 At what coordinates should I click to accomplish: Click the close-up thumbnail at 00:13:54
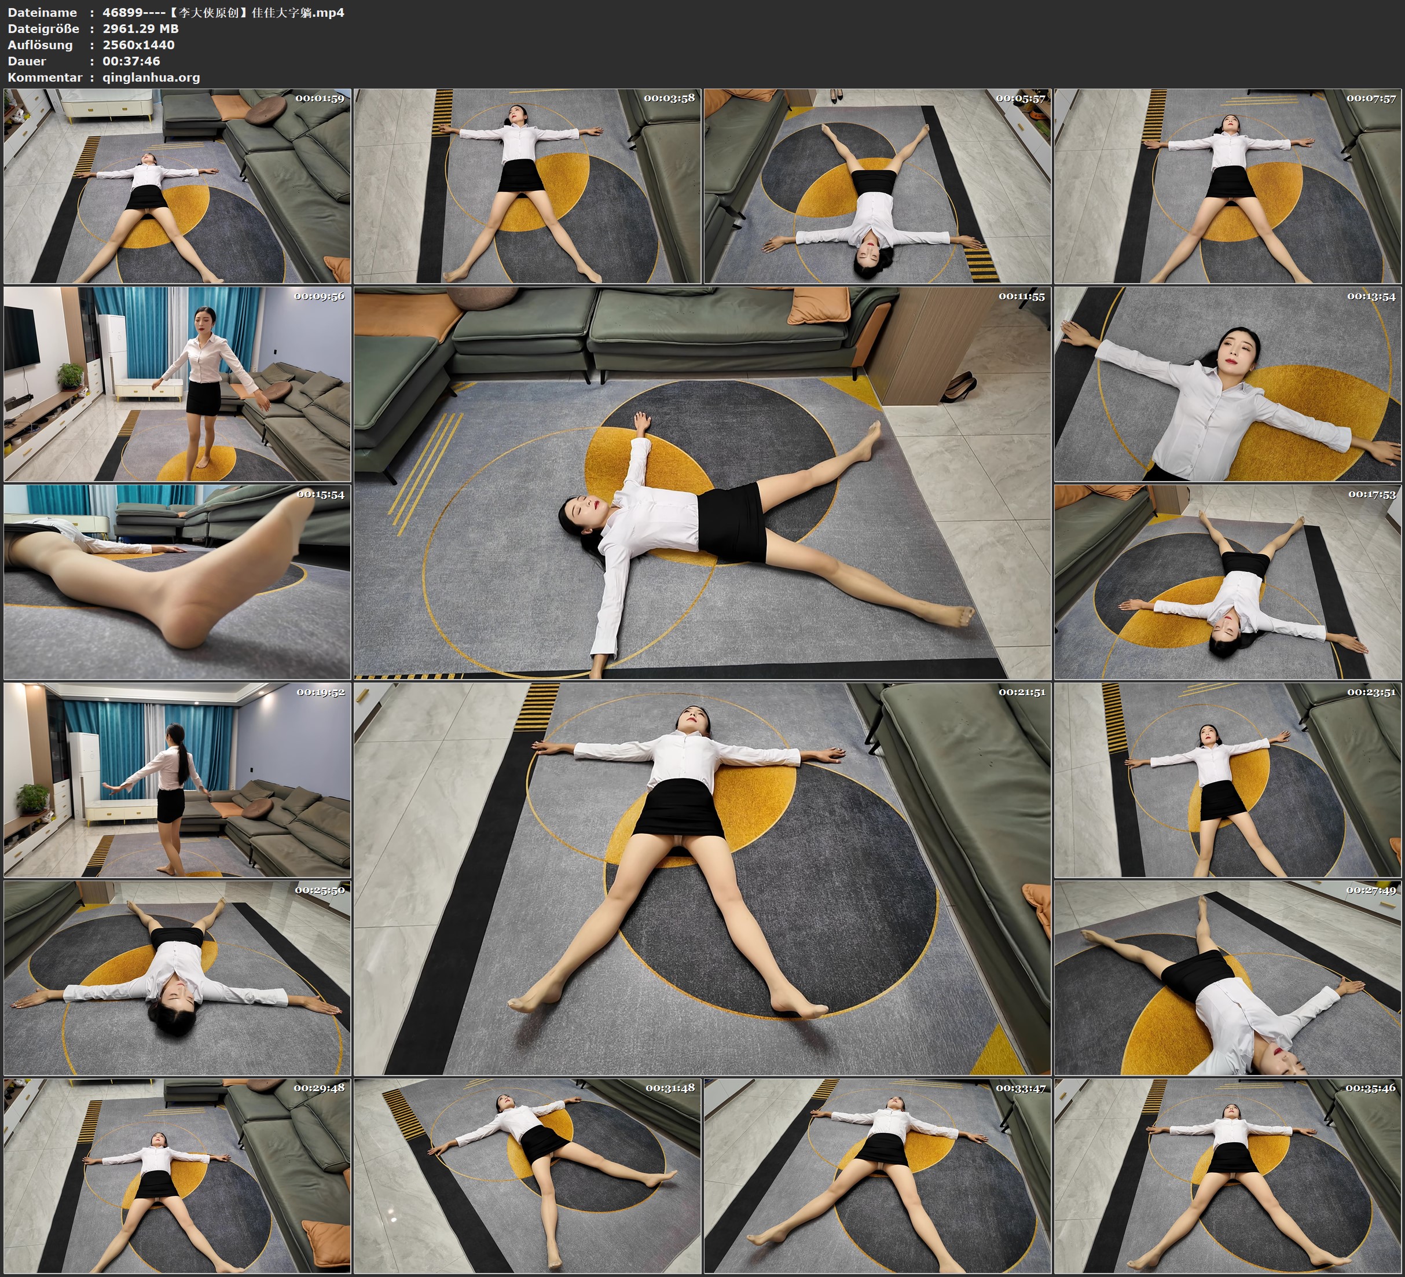pos(1228,384)
